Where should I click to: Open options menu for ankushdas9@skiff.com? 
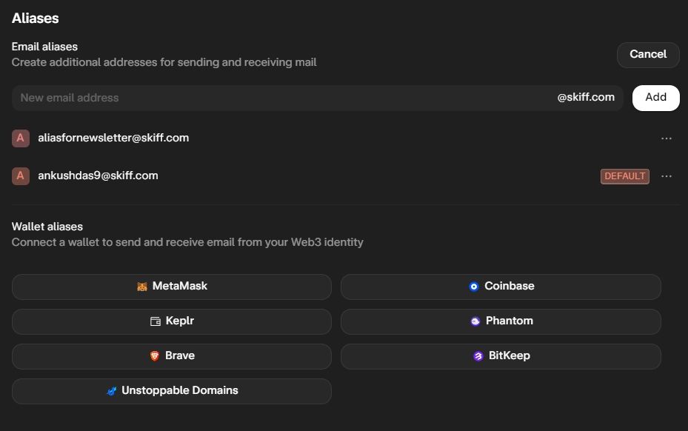[x=667, y=176]
